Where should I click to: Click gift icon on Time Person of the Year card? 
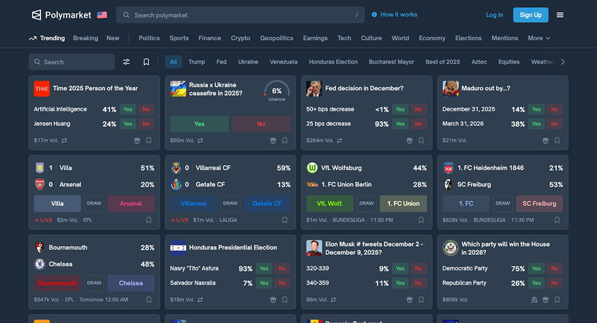[x=137, y=140]
